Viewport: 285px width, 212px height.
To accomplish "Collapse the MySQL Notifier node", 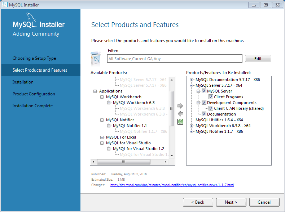I will [x=102, y=120].
